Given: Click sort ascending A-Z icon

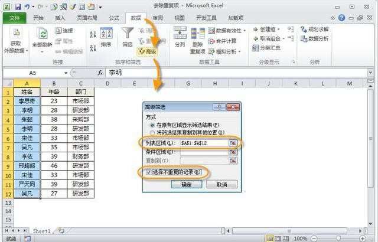Looking at the screenshot, I should point(93,34).
